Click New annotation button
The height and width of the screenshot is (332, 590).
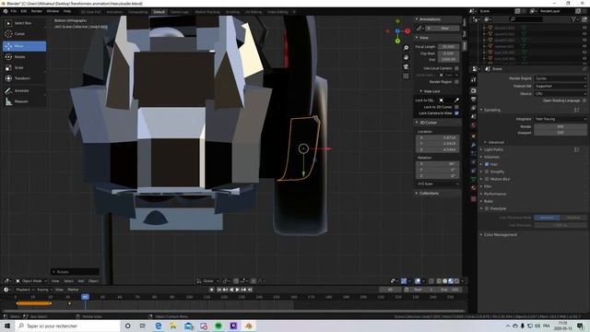(x=442, y=29)
